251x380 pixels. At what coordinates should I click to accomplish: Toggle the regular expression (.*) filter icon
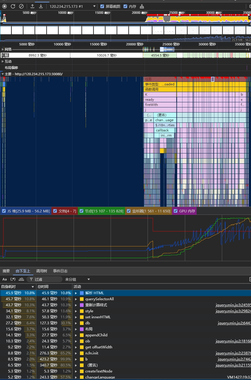coord(13,279)
